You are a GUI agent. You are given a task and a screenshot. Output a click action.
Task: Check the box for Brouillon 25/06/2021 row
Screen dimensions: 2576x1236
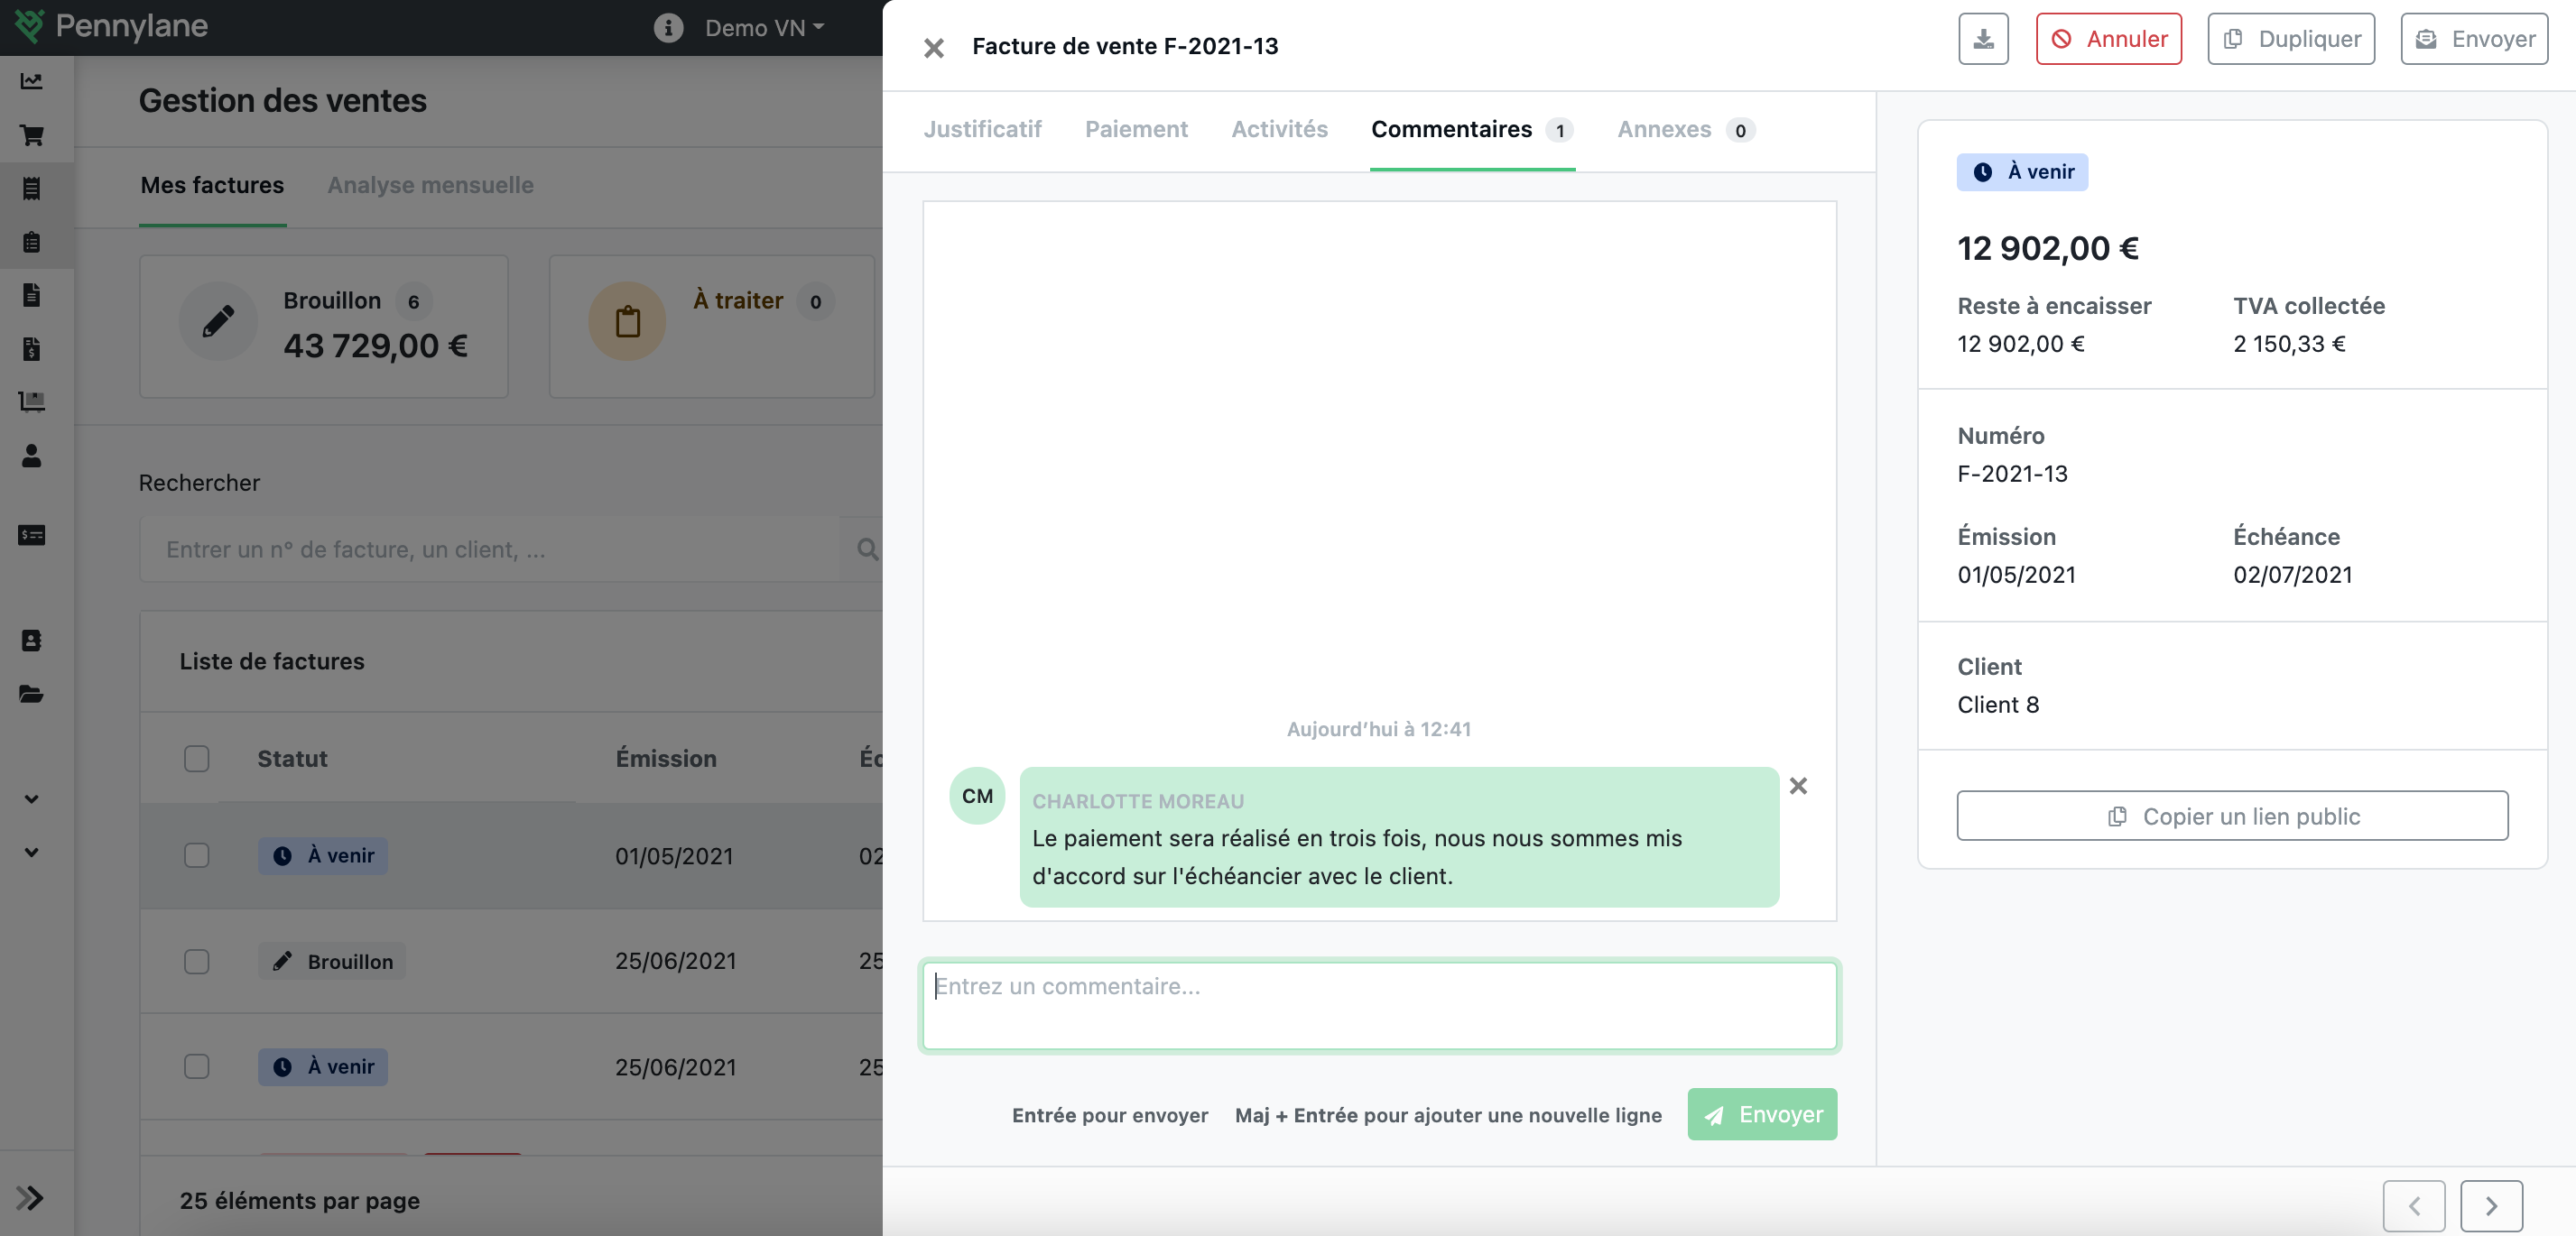196,961
